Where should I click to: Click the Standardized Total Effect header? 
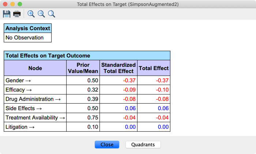click(x=118, y=68)
